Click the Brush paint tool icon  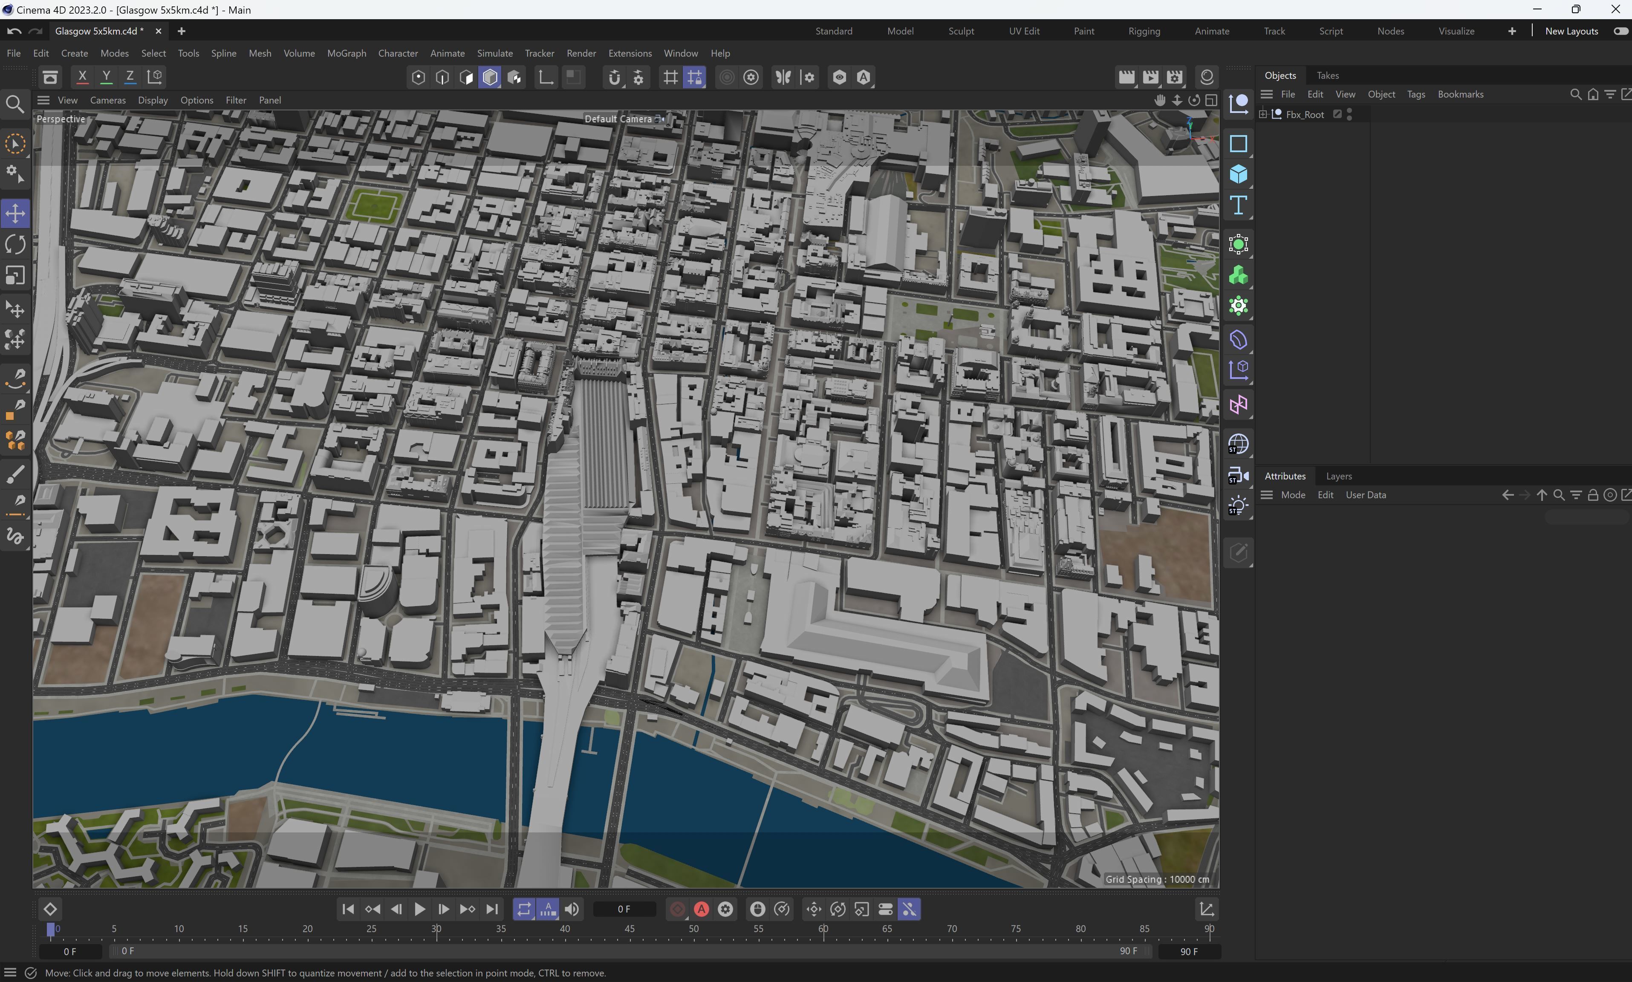15,474
